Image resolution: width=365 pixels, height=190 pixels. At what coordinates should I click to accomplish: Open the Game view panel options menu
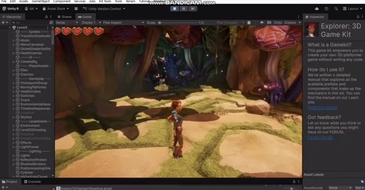coord(299,17)
